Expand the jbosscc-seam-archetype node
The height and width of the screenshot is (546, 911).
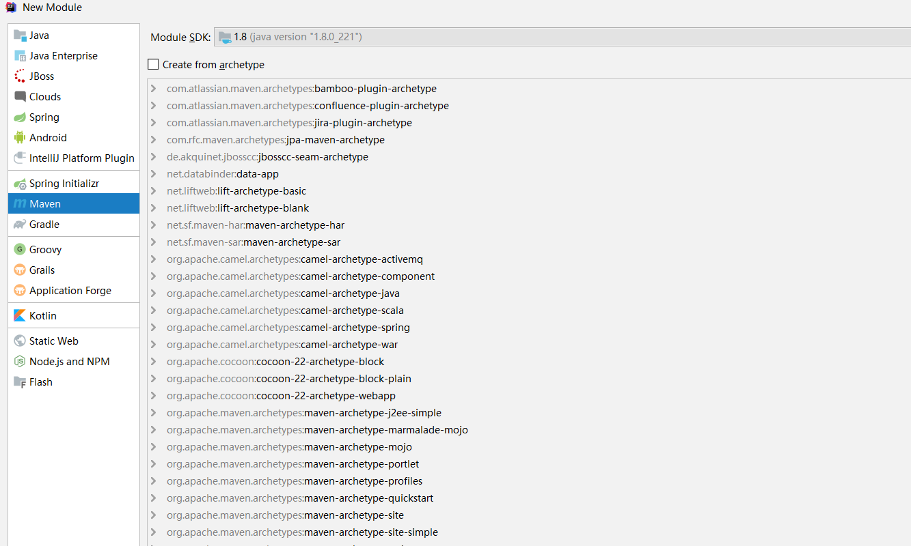point(153,157)
